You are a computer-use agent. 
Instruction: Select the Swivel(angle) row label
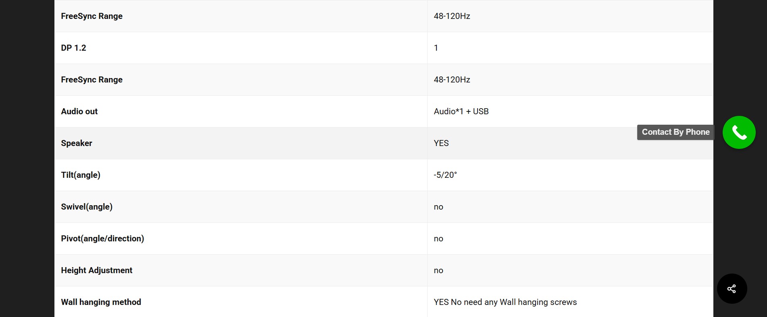tap(87, 207)
